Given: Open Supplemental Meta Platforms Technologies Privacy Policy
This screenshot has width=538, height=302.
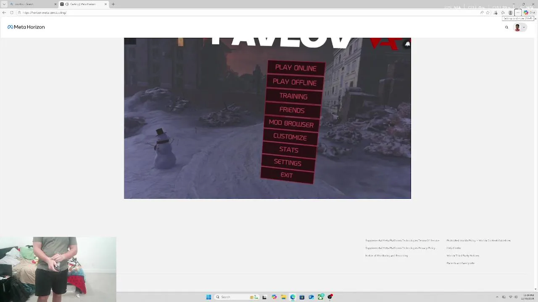Looking at the screenshot, I should pyautogui.click(x=400, y=248).
